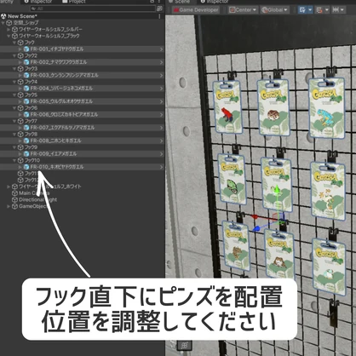Open Inspector tab next to Scene tab

click(215, 2)
